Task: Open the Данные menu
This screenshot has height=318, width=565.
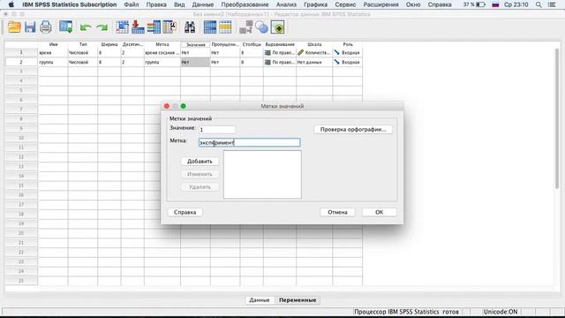Action: [202, 4]
